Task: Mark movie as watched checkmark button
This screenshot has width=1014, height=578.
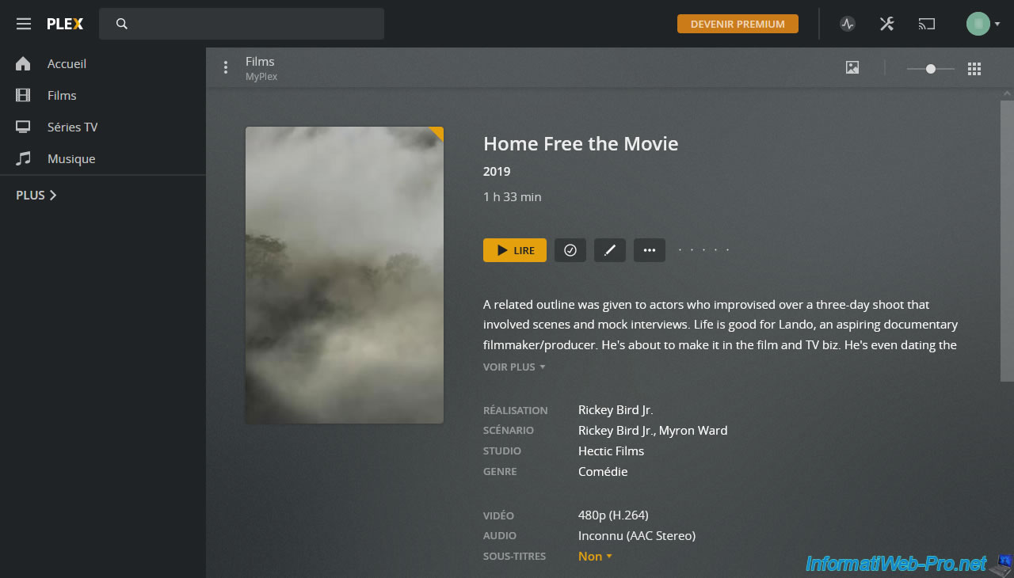Action: pos(570,250)
